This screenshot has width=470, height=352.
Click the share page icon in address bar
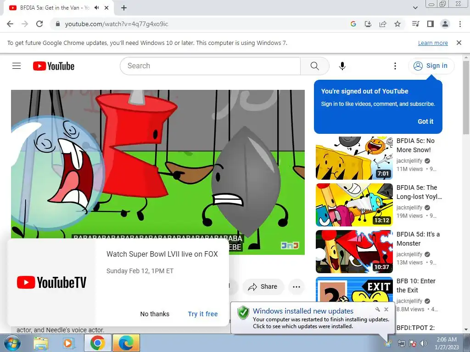point(383,24)
